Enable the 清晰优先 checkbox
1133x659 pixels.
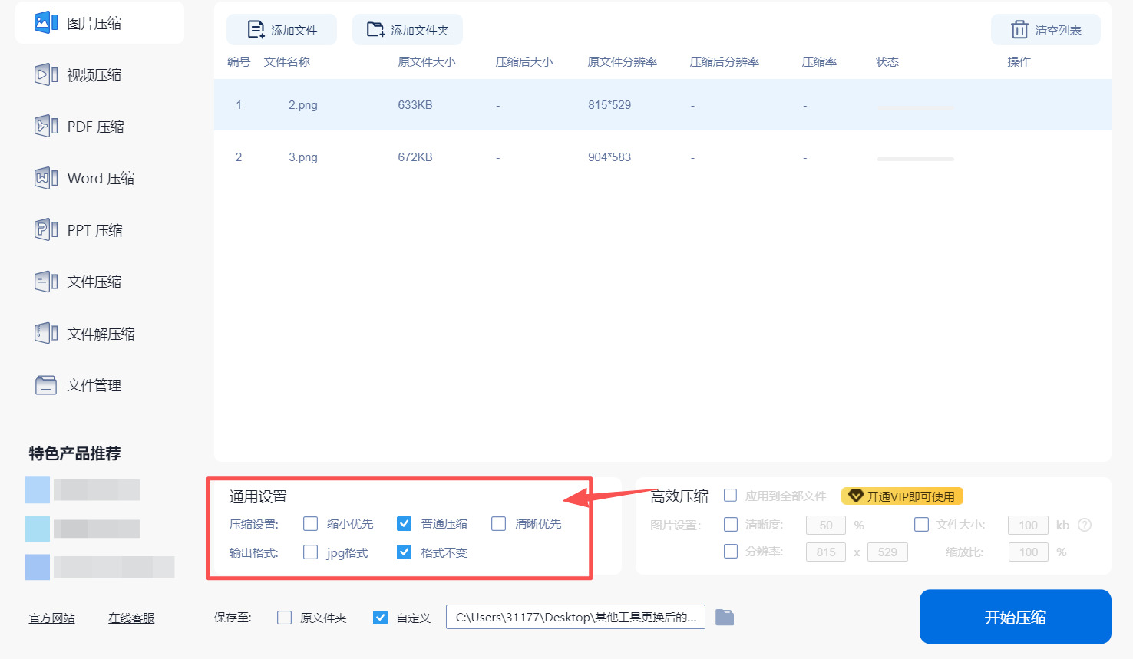499,524
